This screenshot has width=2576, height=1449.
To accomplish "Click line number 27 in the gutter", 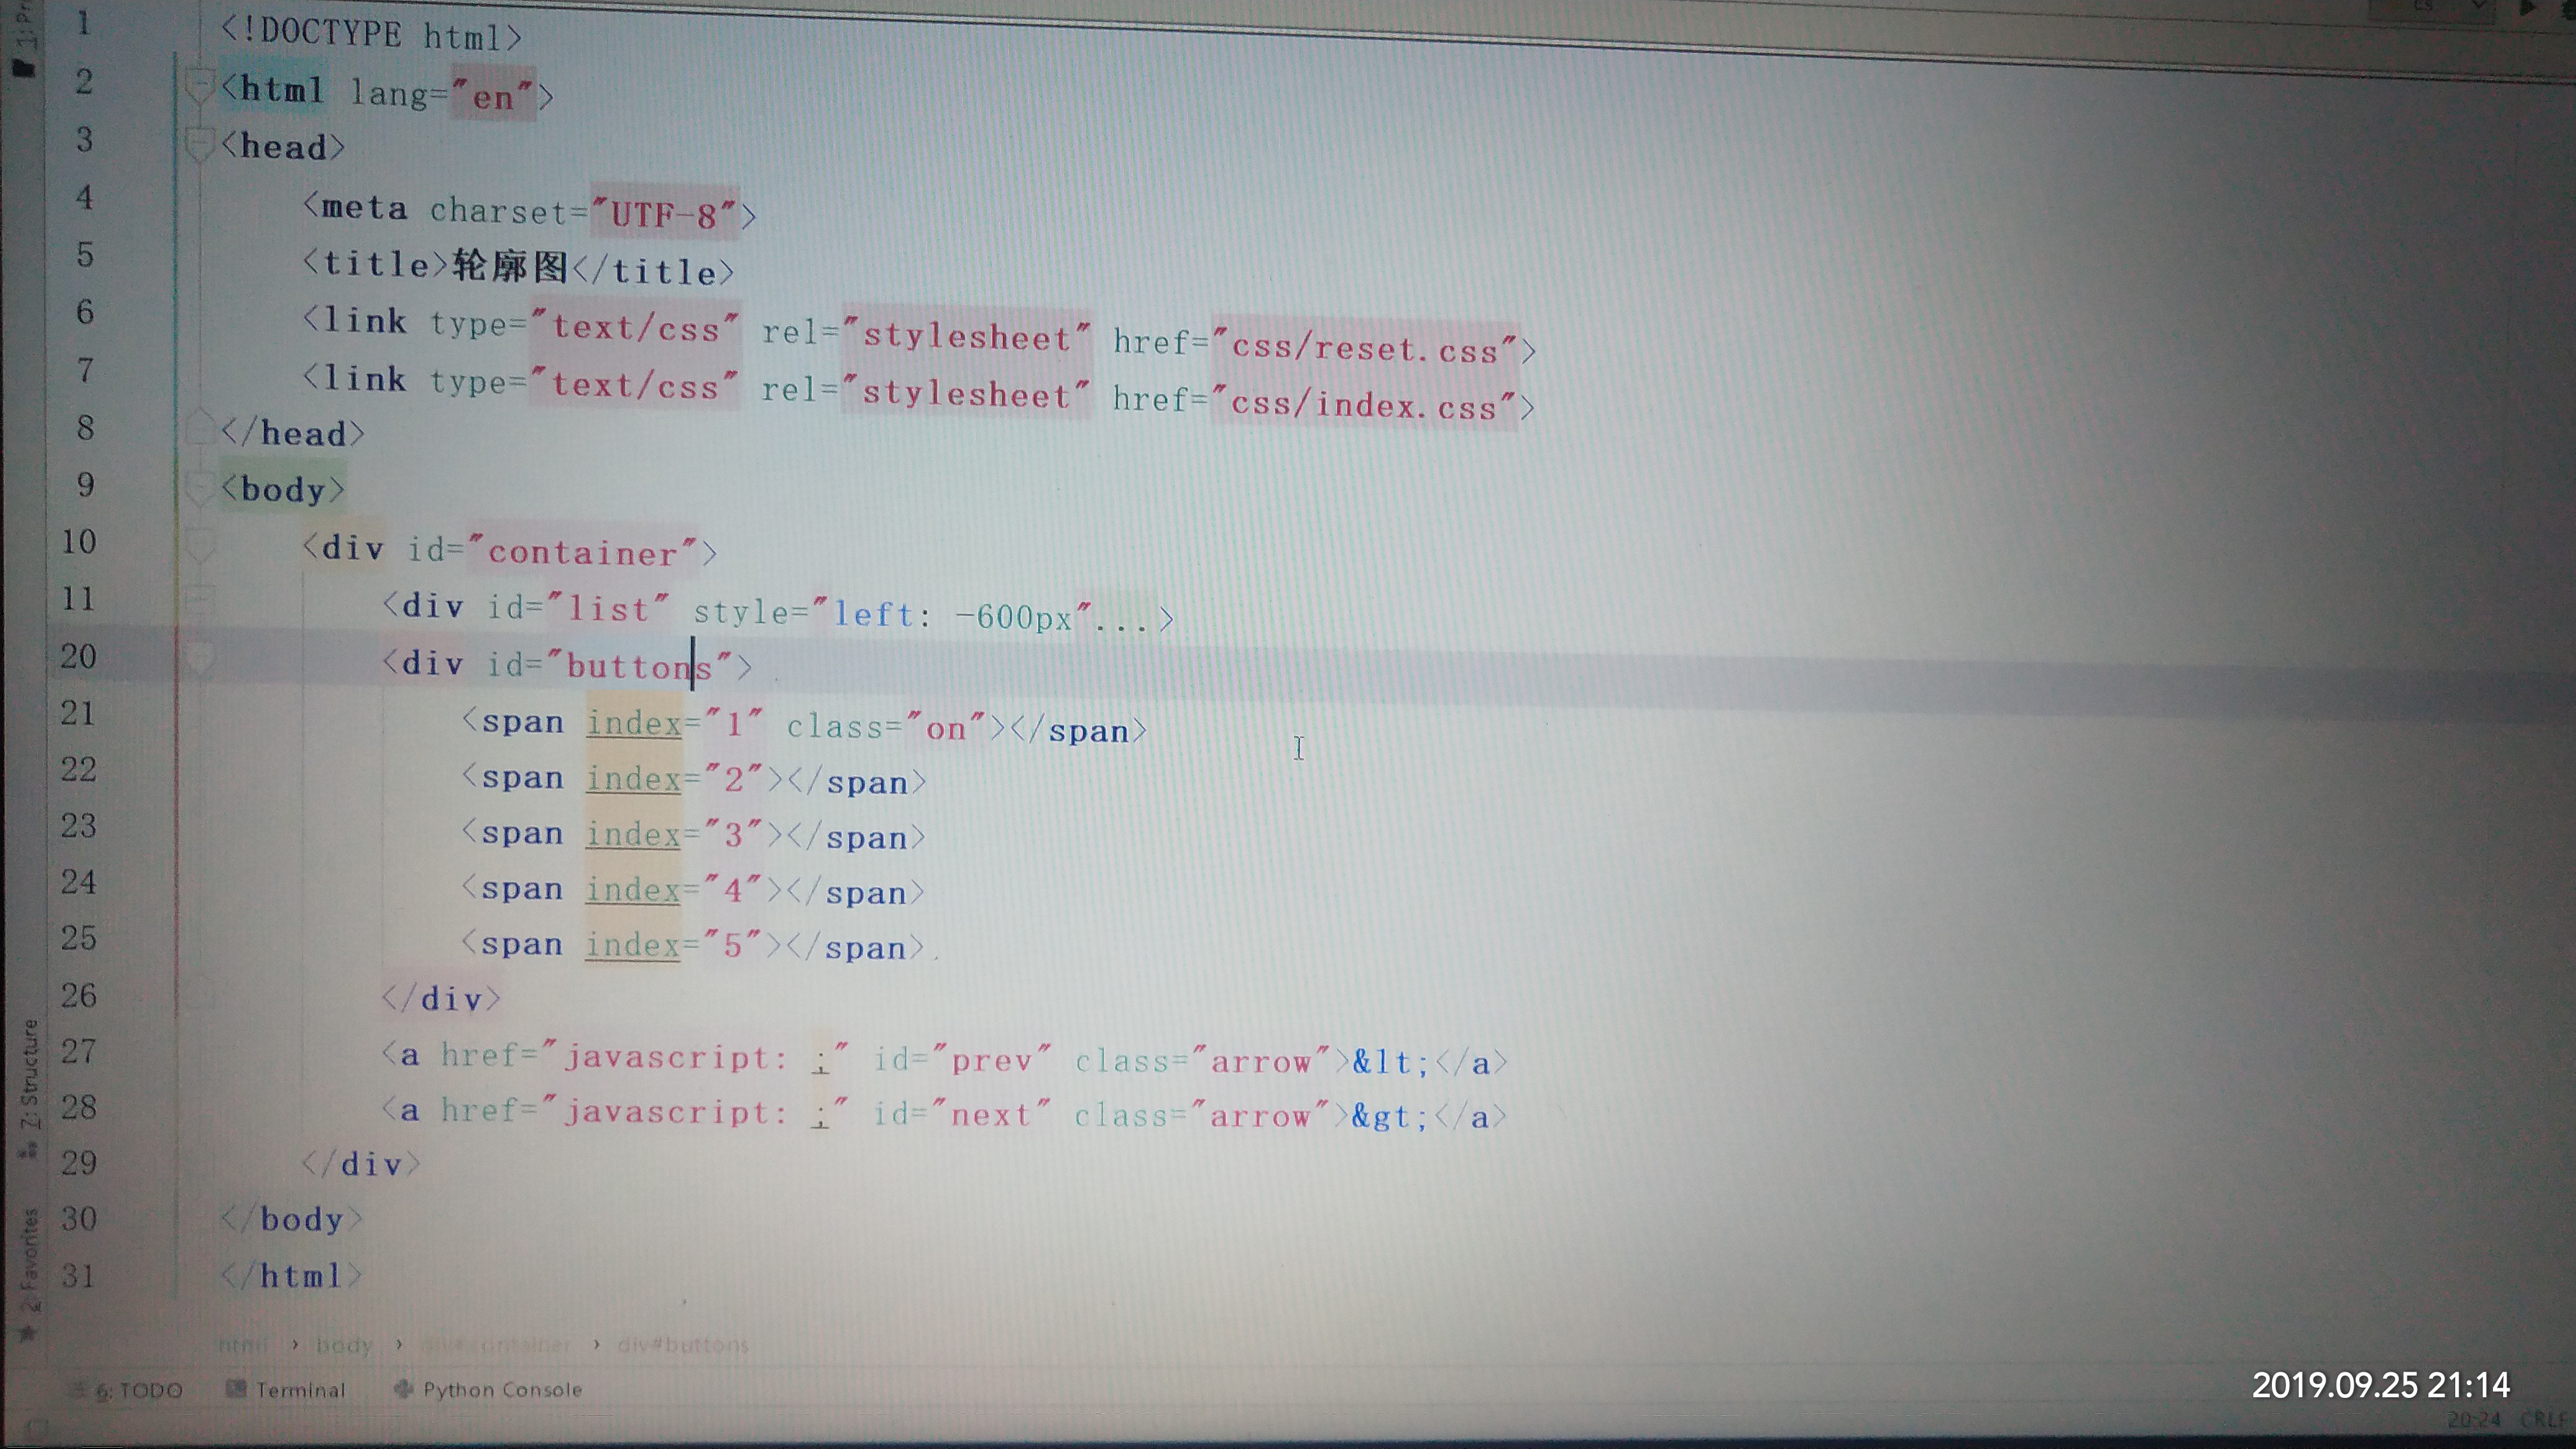I will tap(78, 1051).
